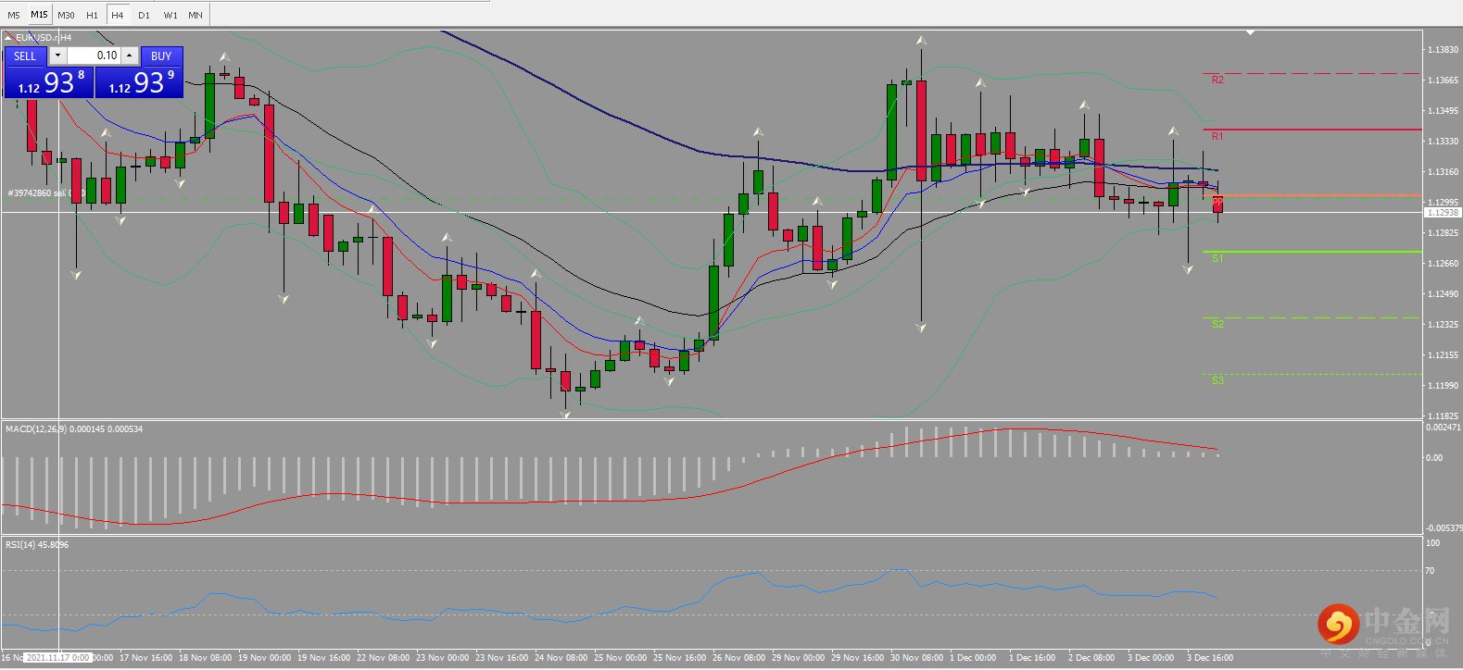Click the 0.10 lot volume field
Viewport: 1463px width, 670px height.
click(94, 56)
